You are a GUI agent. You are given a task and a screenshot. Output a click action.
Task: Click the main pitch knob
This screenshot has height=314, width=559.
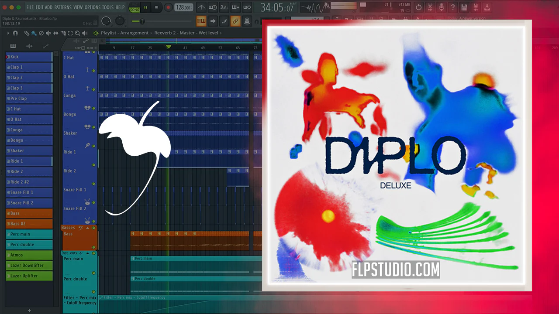[x=119, y=21]
